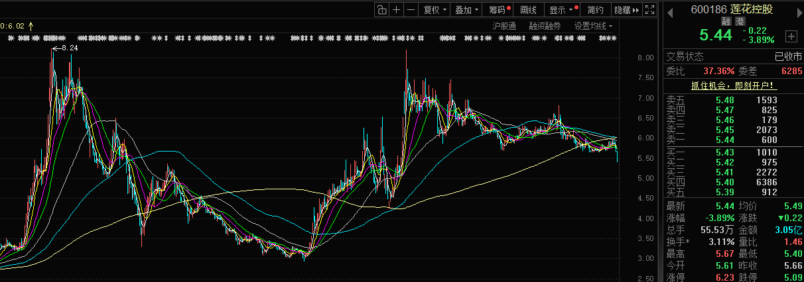Click the 港 Hong Kong connect badge
The image size is (804, 282).
(740, 21)
